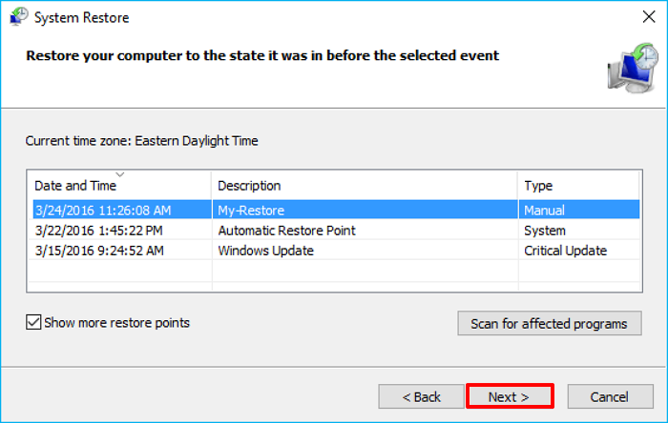Click the Manual type cell
Image resolution: width=668 pixels, height=423 pixels.
pos(544,210)
